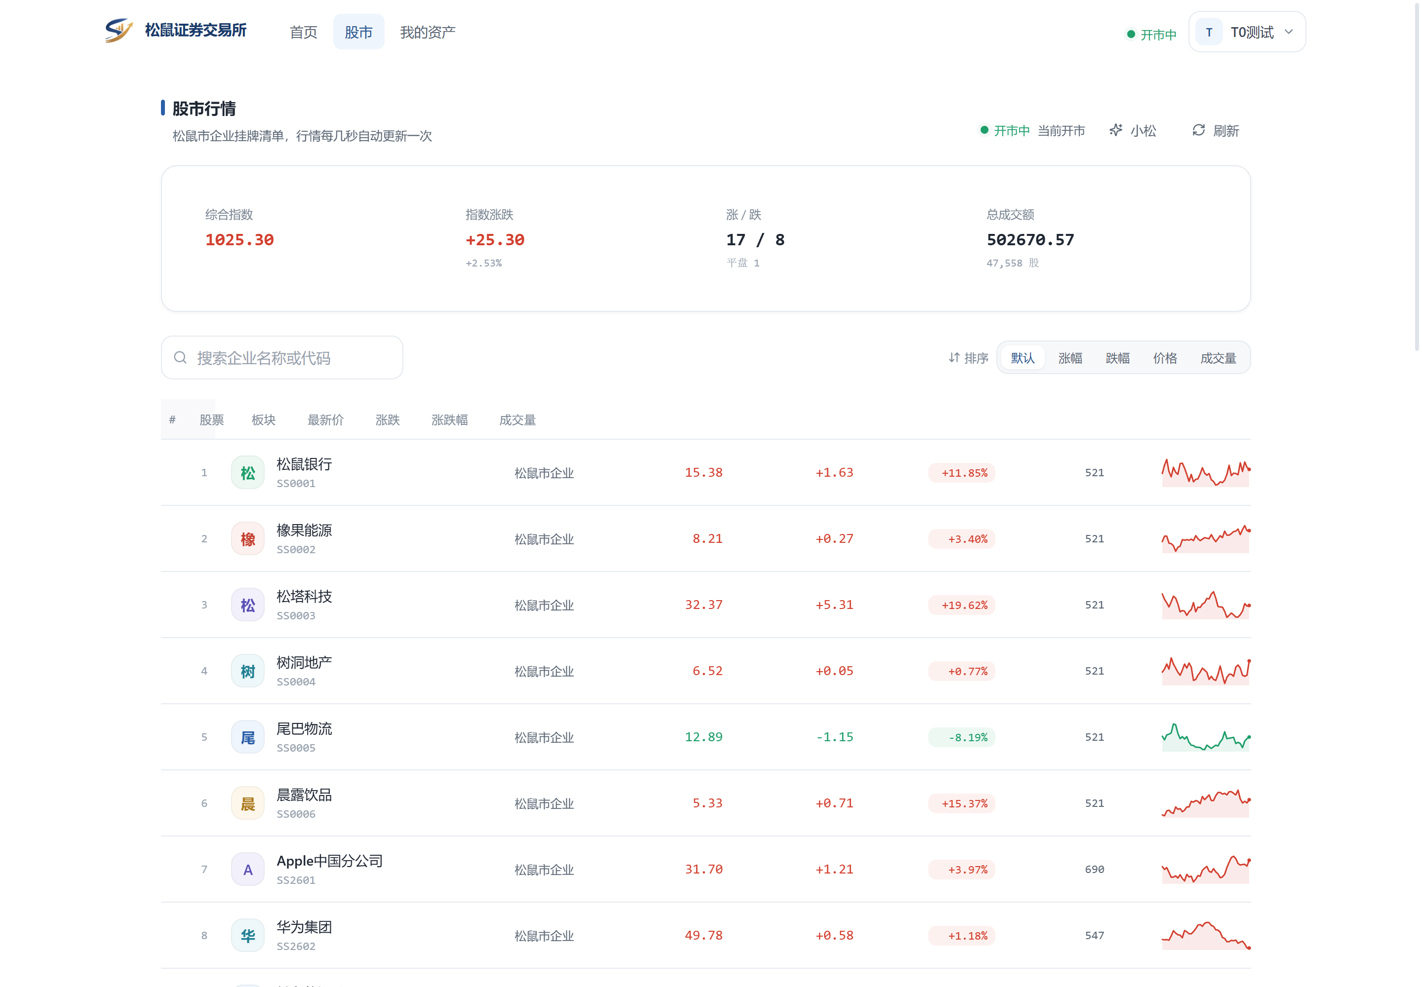Image resolution: width=1422 pixels, height=987 pixels.
Task: Go to the 首页 tab
Action: coord(303,32)
